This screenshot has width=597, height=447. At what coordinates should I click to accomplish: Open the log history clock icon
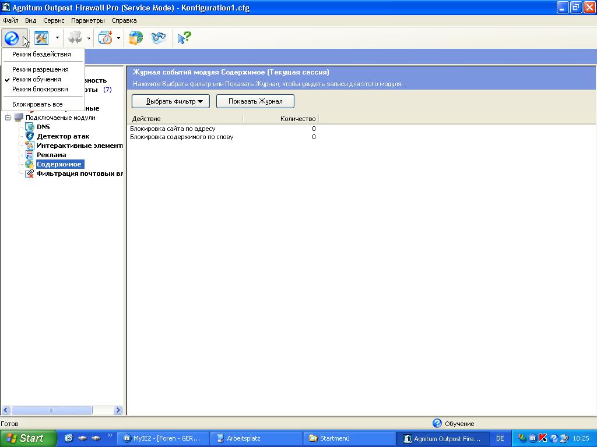point(105,38)
